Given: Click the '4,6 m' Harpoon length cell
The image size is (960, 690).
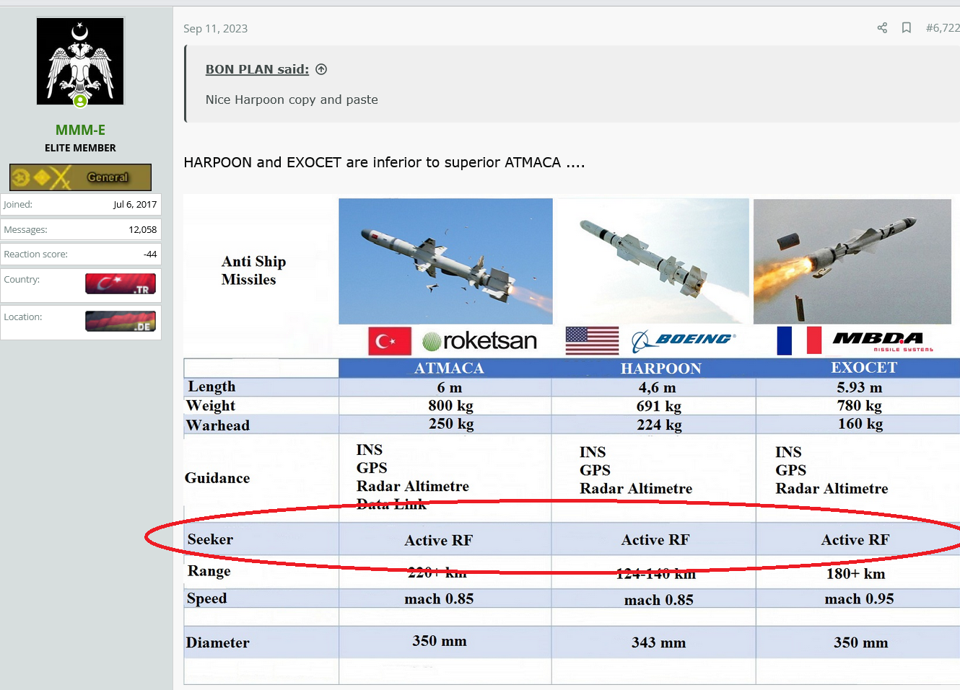Looking at the screenshot, I should coord(658,388).
